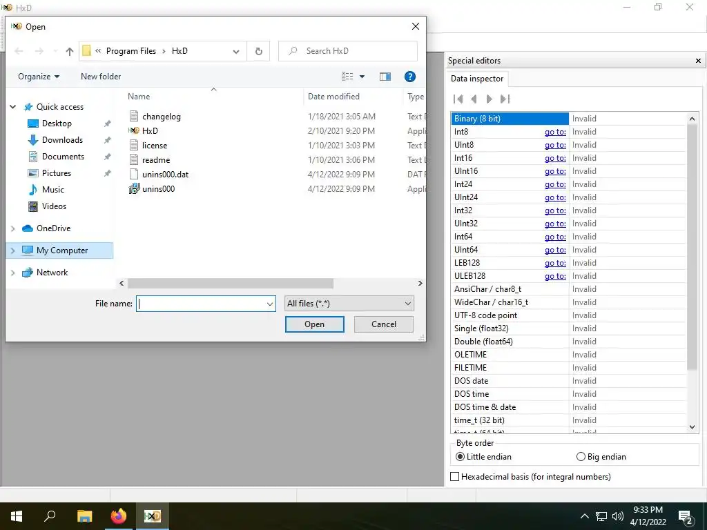Open the File name dropdown arrow
The image size is (707, 530).
(270, 304)
